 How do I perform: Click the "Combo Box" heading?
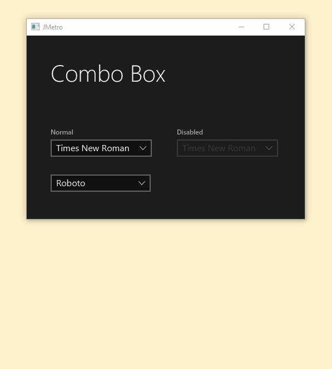coord(108,74)
